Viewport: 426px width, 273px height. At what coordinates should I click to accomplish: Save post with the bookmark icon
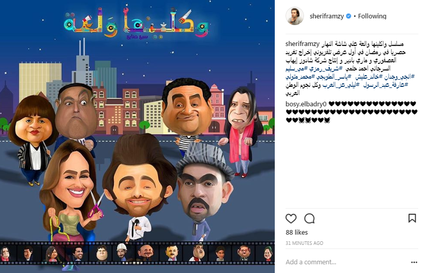point(412,218)
